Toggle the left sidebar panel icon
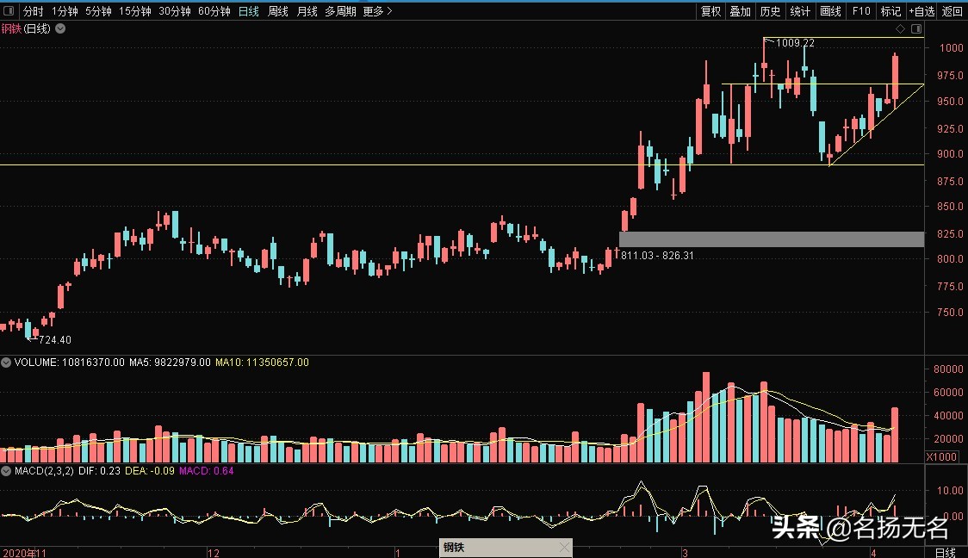Image resolution: width=968 pixels, height=558 pixels. pyautogui.click(x=9, y=10)
